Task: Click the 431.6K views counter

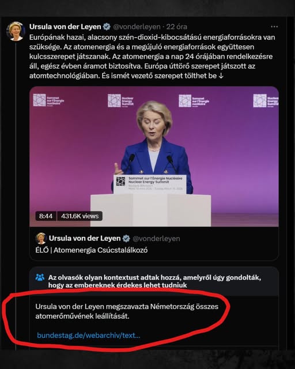Action: tap(80, 216)
